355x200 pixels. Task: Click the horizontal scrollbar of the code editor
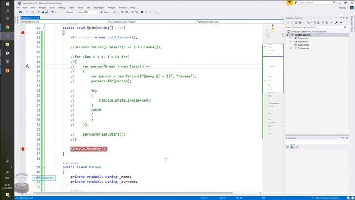coord(134,193)
